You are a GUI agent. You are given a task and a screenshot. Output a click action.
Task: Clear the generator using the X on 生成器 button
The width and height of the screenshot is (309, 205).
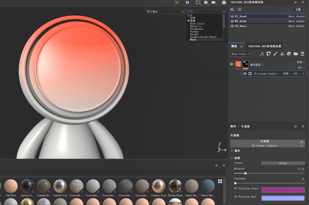(301, 142)
